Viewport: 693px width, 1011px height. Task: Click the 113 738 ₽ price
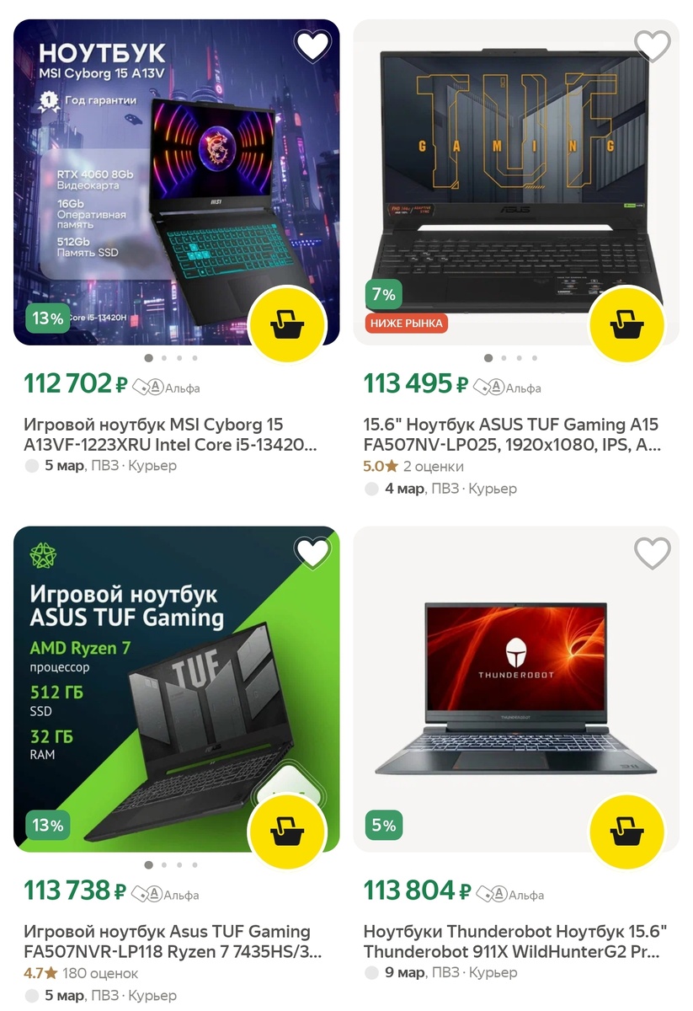[x=75, y=891]
